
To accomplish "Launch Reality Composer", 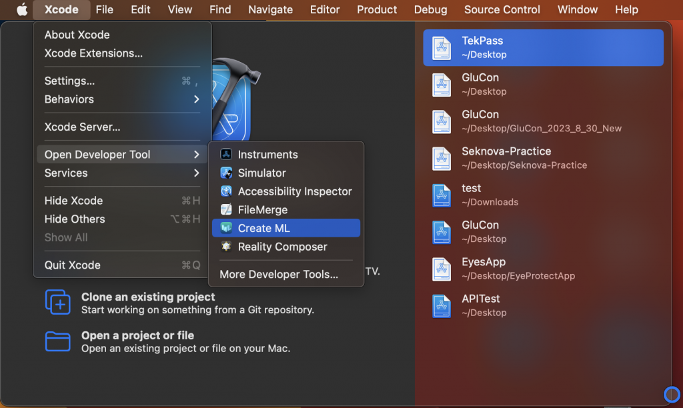I will [286, 247].
